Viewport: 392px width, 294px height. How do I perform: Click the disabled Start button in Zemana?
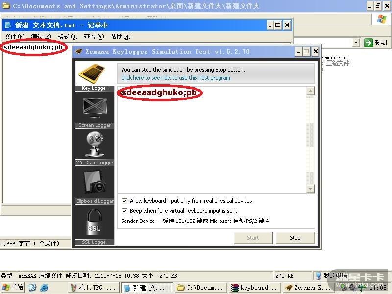pos(253,238)
